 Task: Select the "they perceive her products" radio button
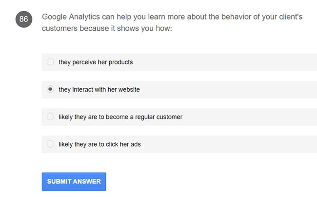pyautogui.click(x=50, y=62)
